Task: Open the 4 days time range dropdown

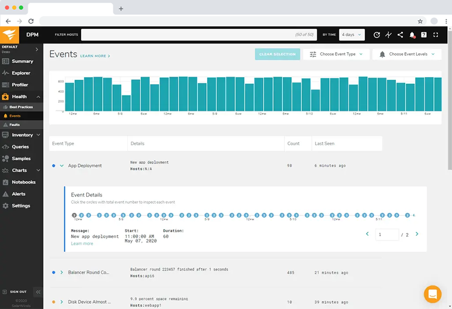Action: 352,34
